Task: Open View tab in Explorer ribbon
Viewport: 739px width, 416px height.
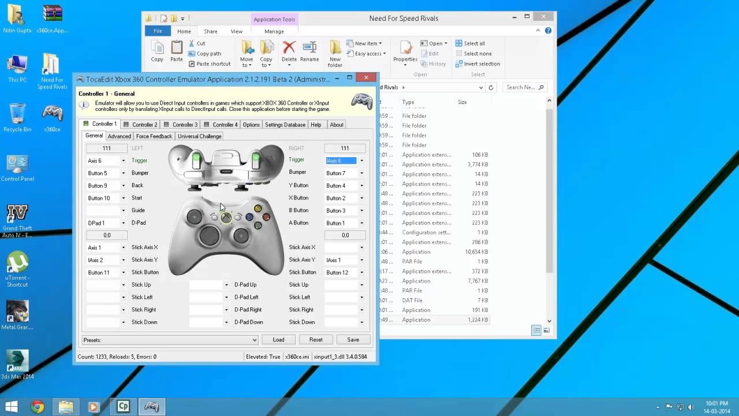Action: click(x=237, y=31)
